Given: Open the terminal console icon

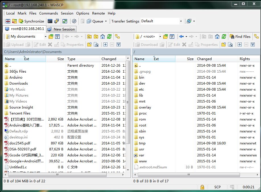Looking at the screenshot, I should click(x=50, y=21).
